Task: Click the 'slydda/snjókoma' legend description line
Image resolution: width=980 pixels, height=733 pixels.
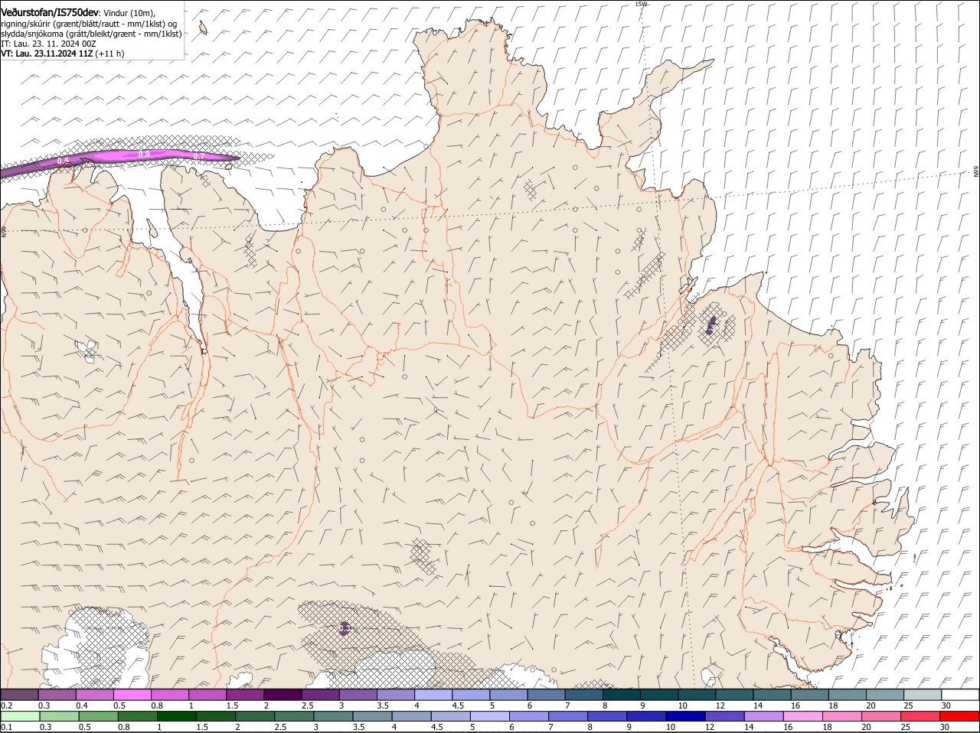Action: coord(91,34)
